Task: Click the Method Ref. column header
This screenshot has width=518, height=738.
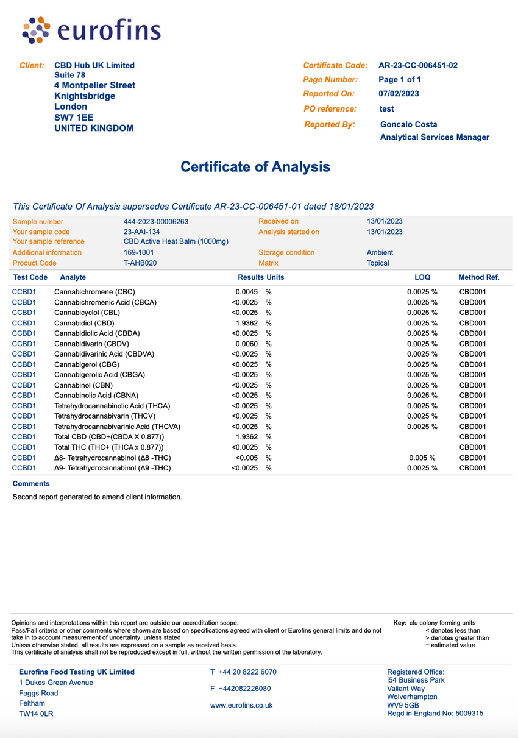Action: (x=478, y=277)
